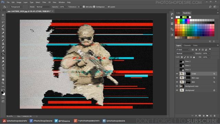Switch to the Color panel tab
The image size is (220, 124).
coord(178,13)
